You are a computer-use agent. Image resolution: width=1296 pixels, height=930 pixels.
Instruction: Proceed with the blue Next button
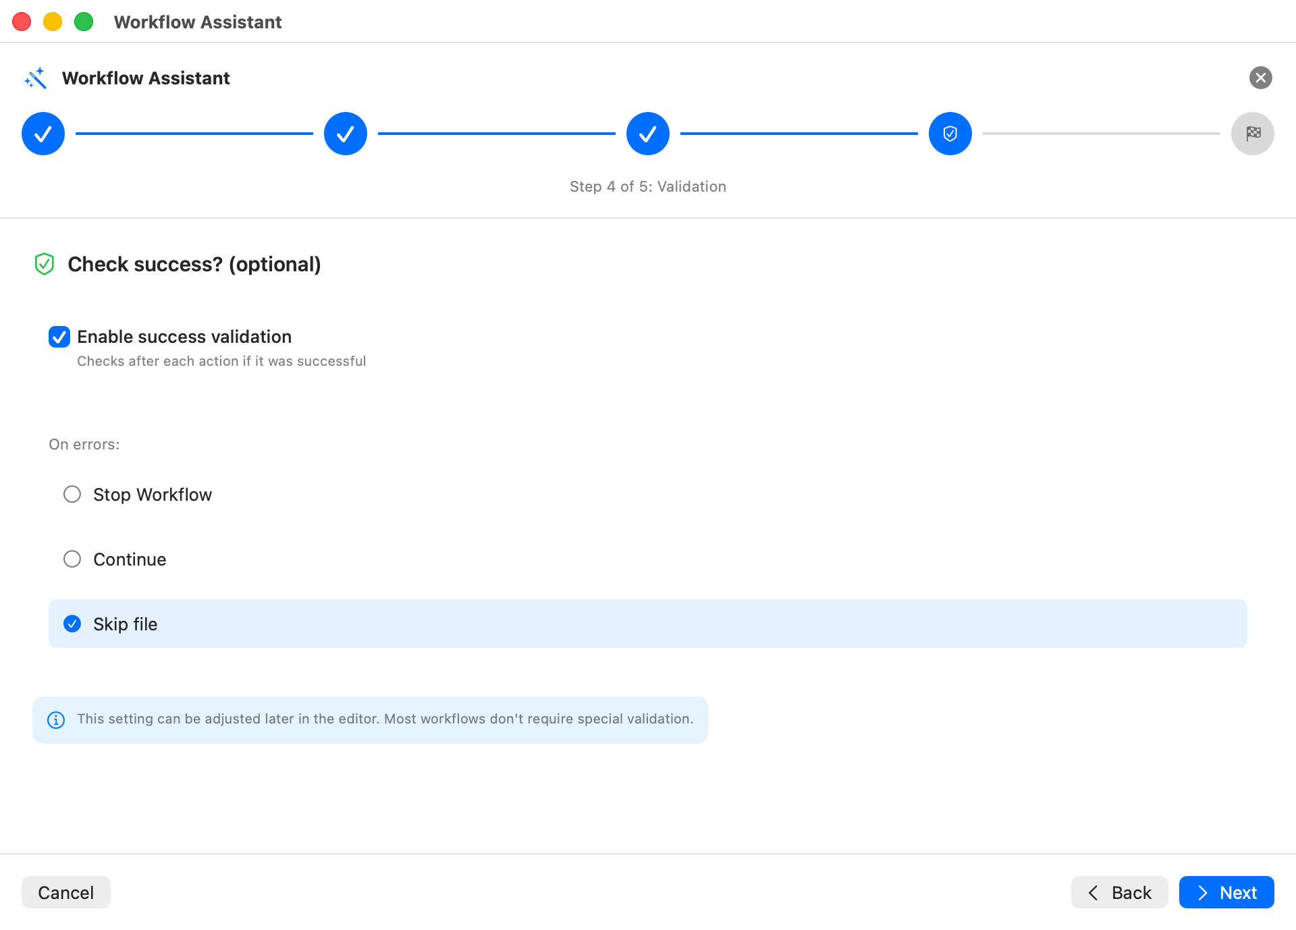(x=1226, y=892)
